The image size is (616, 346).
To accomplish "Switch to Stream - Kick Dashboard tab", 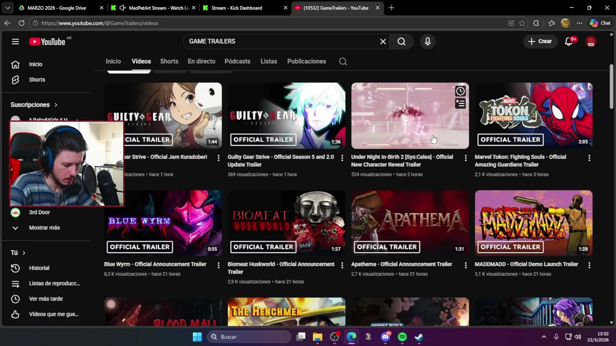I will coord(244,8).
